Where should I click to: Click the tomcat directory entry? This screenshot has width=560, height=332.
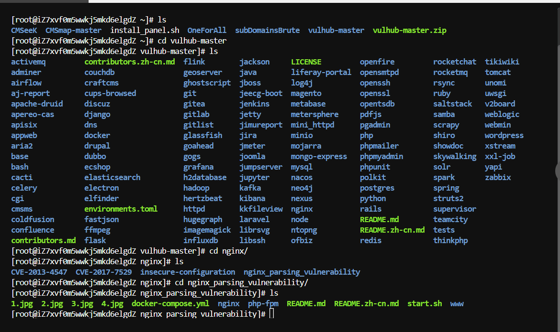(x=497, y=73)
